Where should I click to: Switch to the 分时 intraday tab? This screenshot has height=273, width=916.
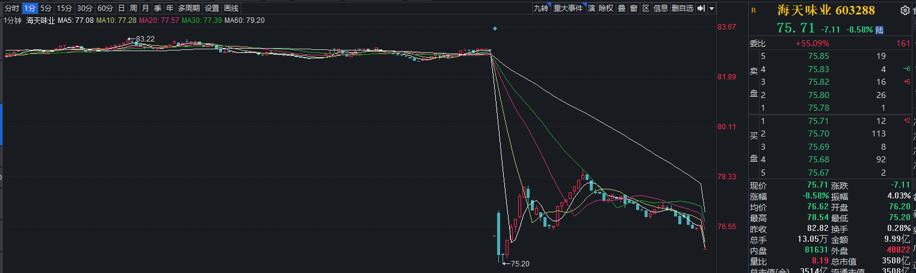(x=12, y=8)
